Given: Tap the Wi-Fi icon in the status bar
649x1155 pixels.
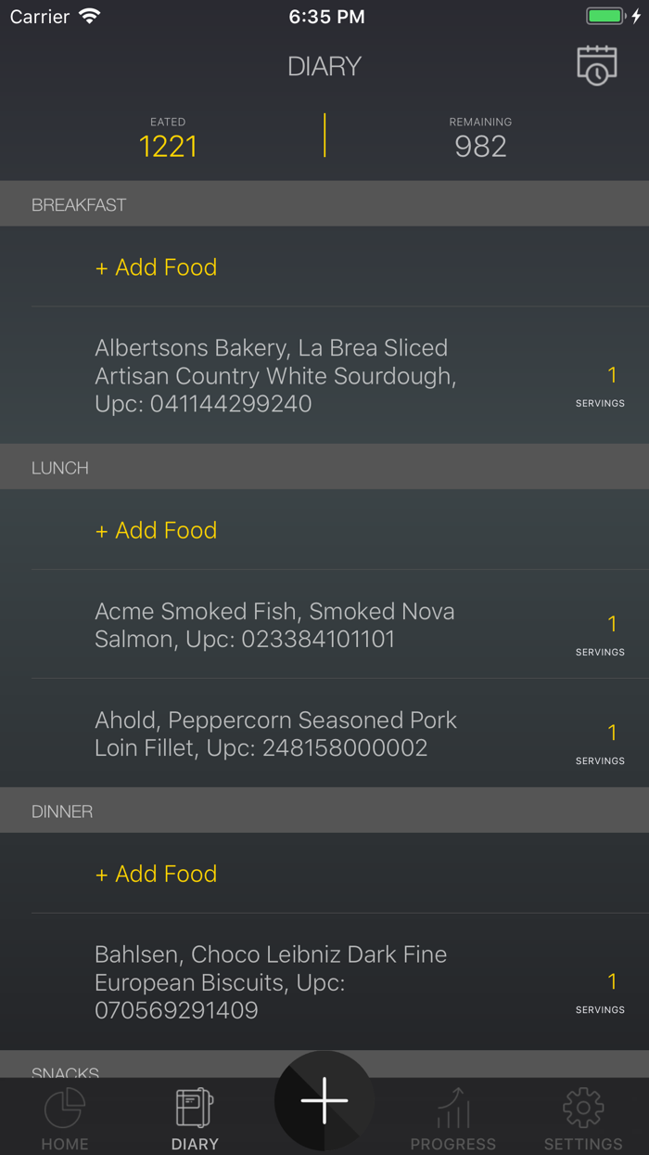Looking at the screenshot, I should coord(87,15).
